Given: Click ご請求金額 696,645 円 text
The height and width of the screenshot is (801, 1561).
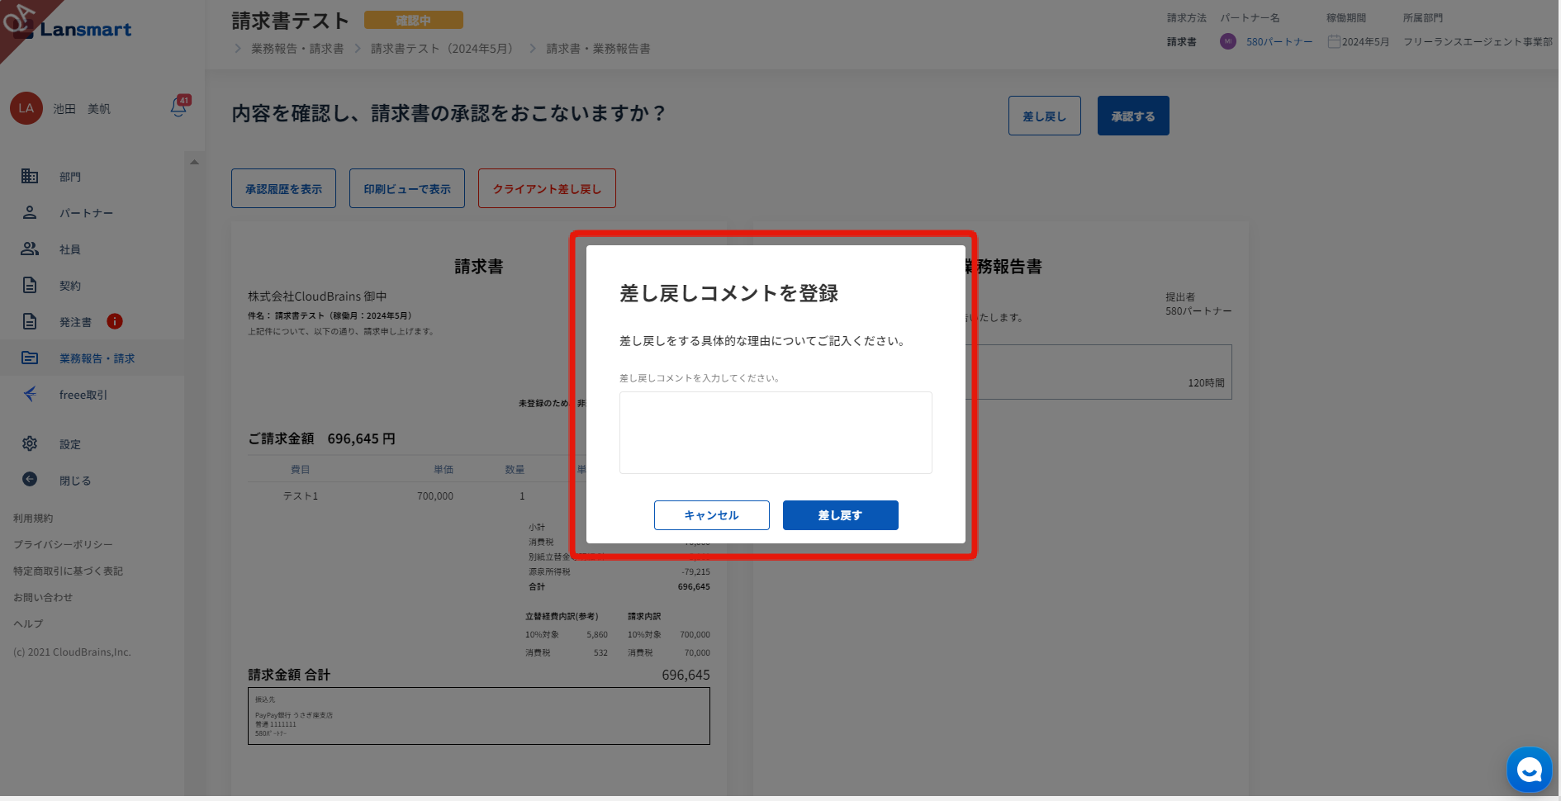Looking at the screenshot, I should click(321, 438).
